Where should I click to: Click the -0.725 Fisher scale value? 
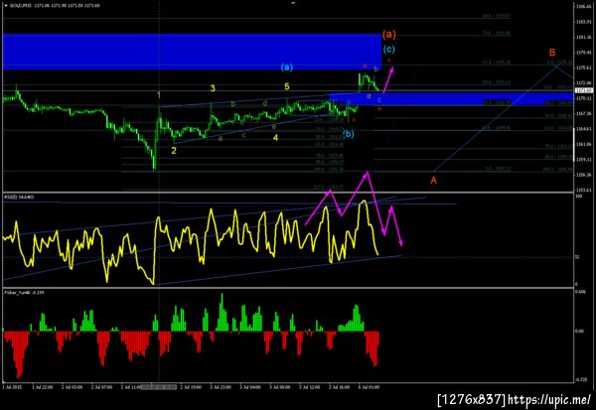coord(580,379)
